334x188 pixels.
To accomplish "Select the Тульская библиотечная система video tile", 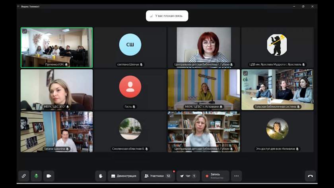I will click(x=277, y=89).
